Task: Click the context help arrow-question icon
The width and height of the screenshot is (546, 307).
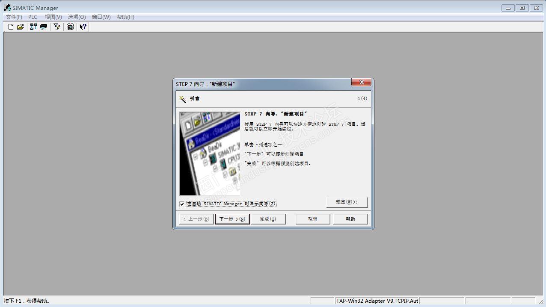Action: coord(83,27)
